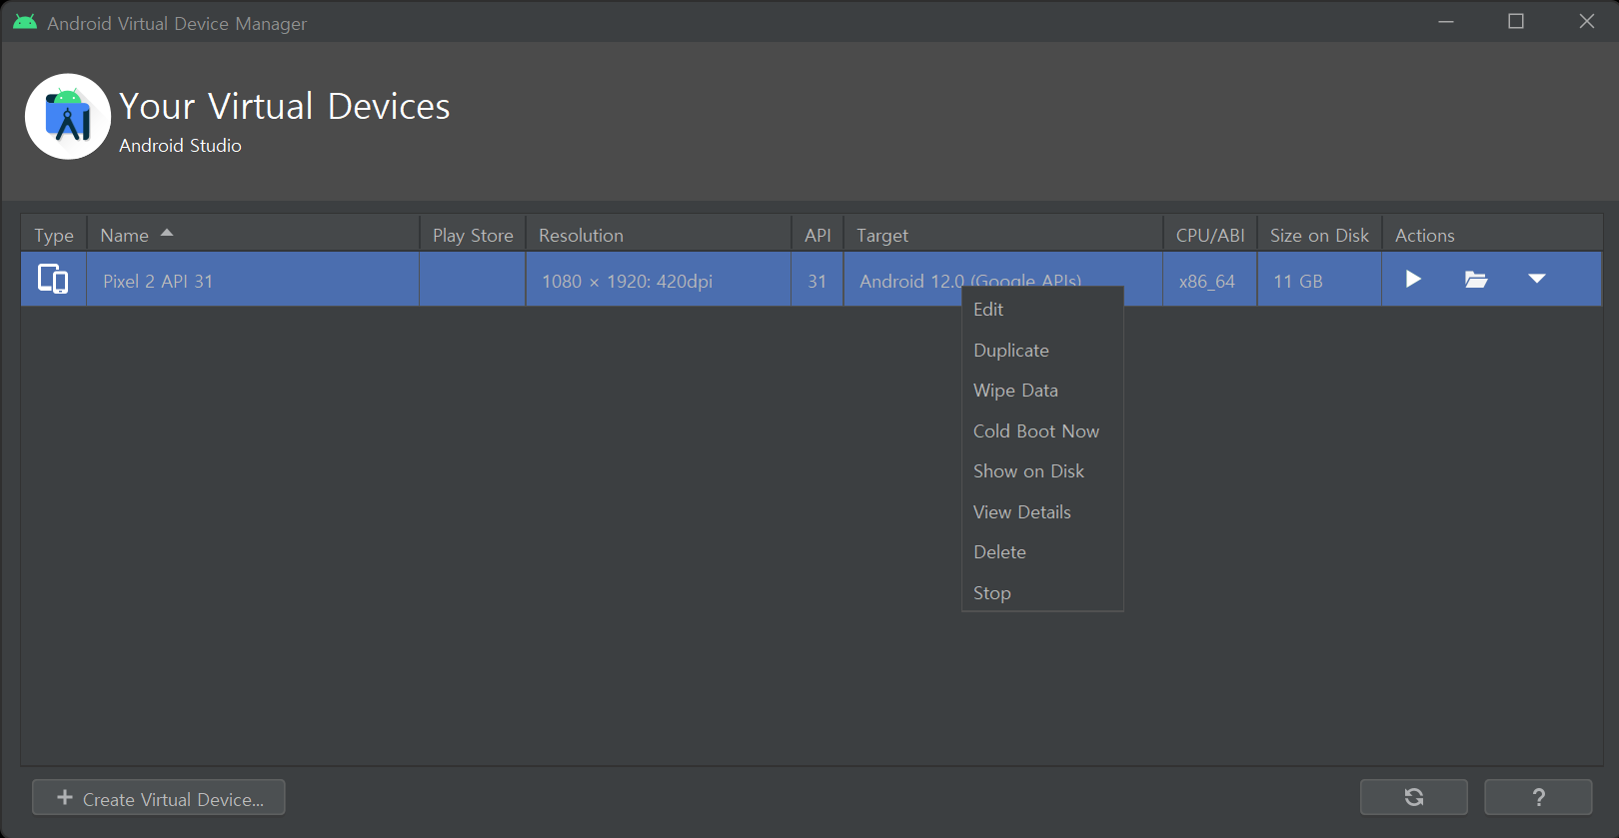Sort by the API column header
The image size is (1619, 838).
point(817,235)
